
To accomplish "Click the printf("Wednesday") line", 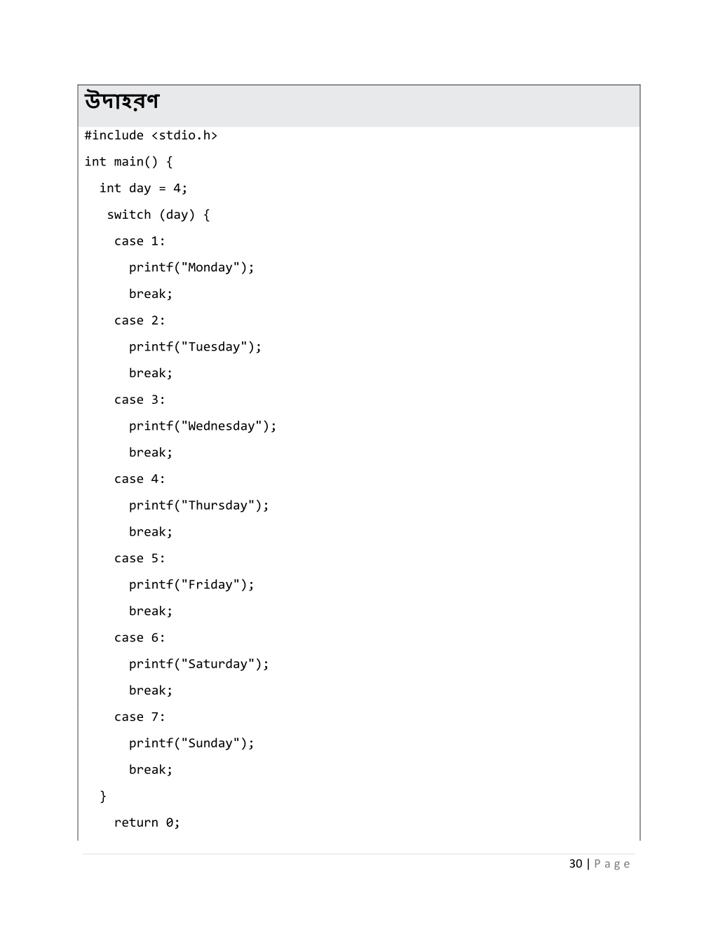I will tap(203, 426).
